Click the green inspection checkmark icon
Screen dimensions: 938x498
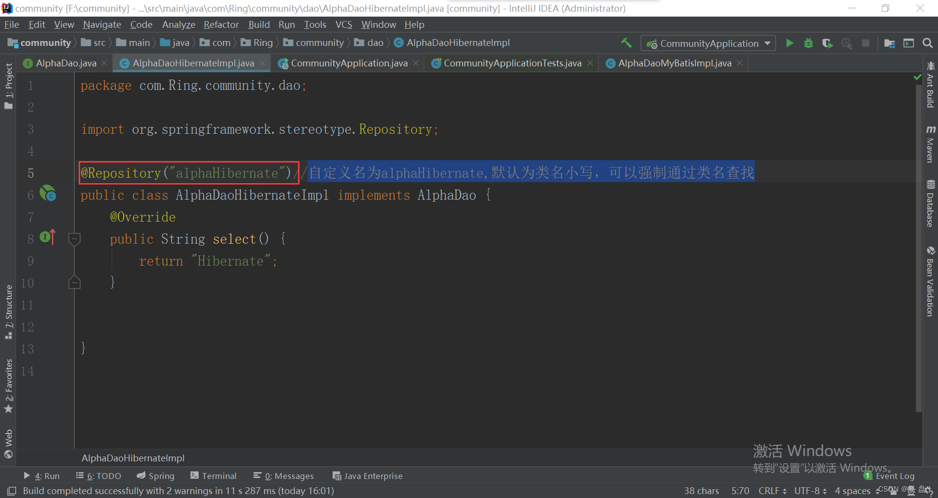click(917, 77)
